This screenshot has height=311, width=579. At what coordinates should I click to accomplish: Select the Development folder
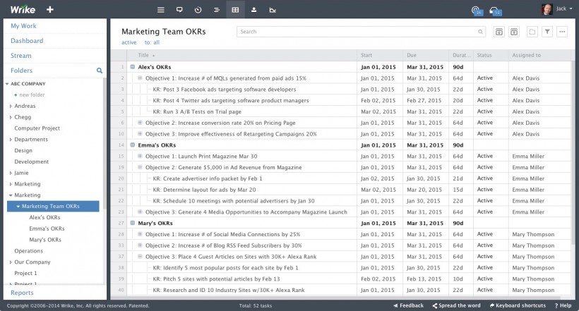click(31, 161)
